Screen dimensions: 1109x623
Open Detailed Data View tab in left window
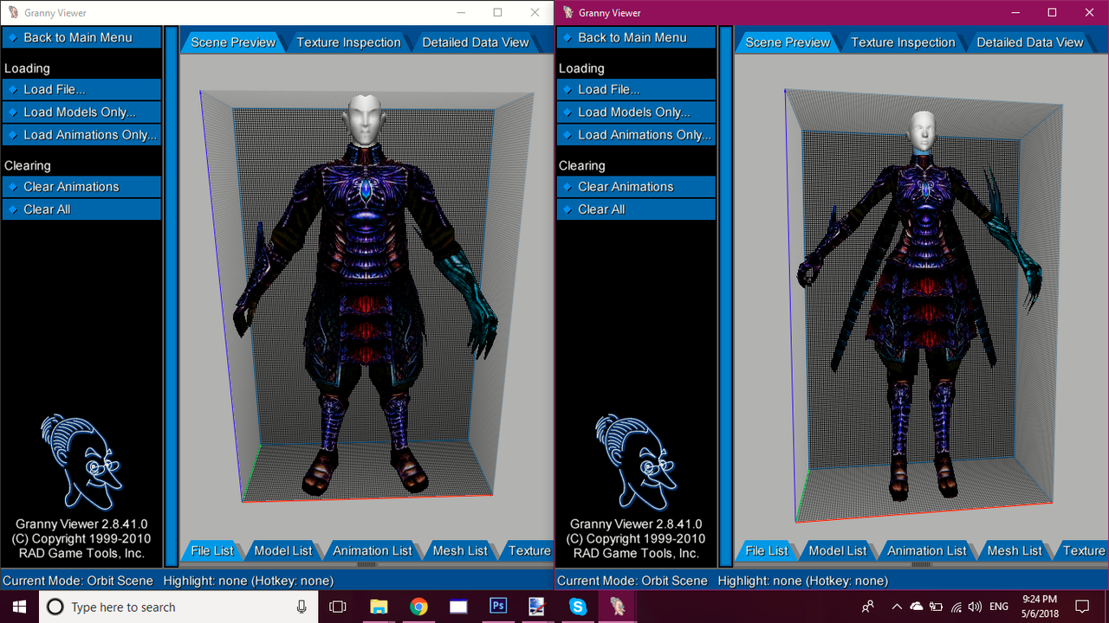click(475, 42)
